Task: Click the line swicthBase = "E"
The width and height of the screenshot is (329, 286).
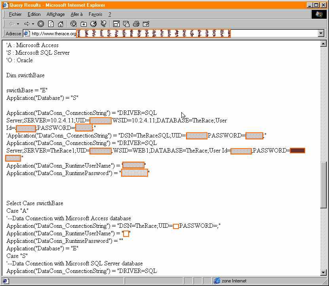Action: click(27, 90)
